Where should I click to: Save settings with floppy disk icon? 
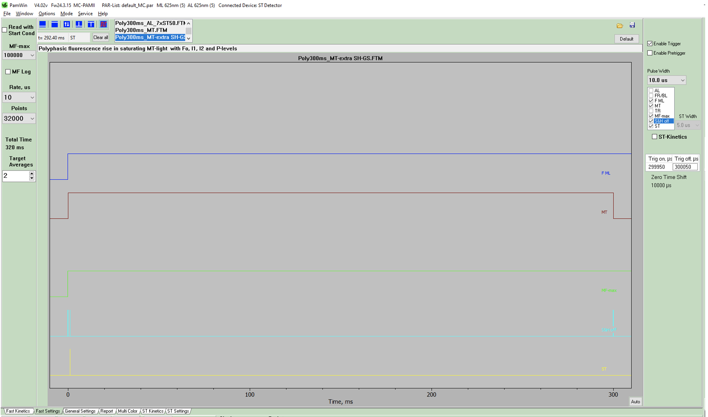[632, 25]
